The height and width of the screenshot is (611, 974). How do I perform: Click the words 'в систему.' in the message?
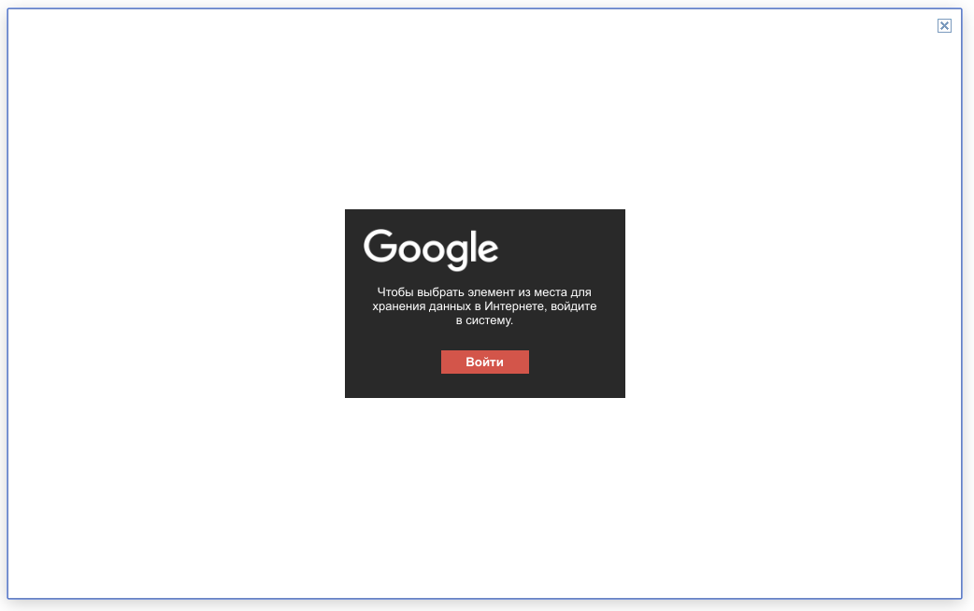(484, 320)
